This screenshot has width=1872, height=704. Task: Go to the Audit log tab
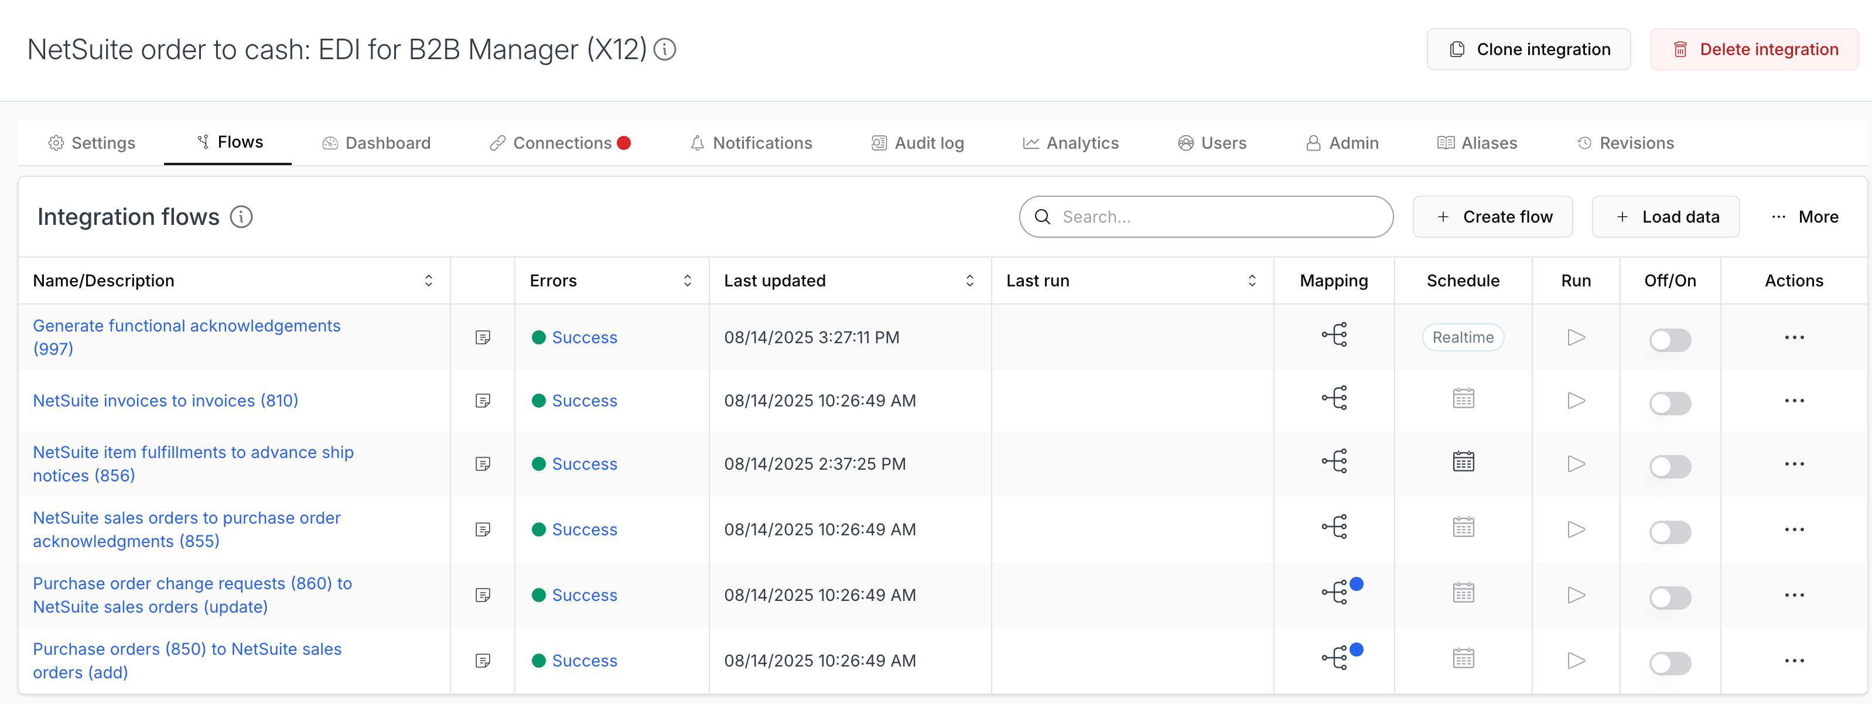[x=917, y=142]
